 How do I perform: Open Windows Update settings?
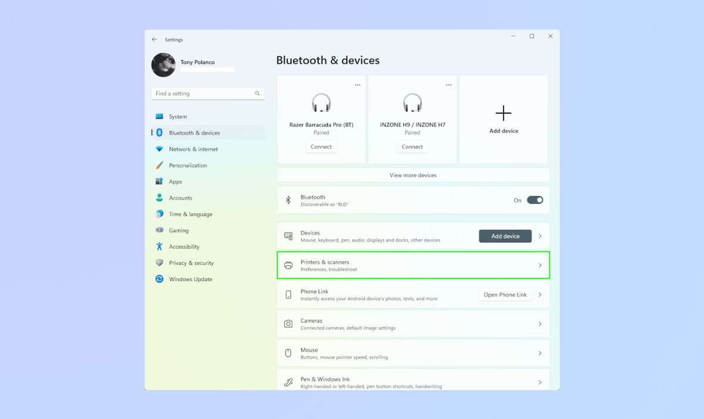coord(208,279)
